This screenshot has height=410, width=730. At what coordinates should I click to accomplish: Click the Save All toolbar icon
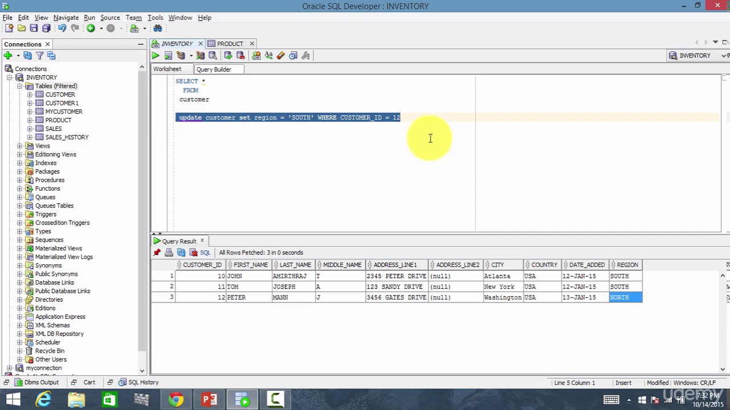46,28
